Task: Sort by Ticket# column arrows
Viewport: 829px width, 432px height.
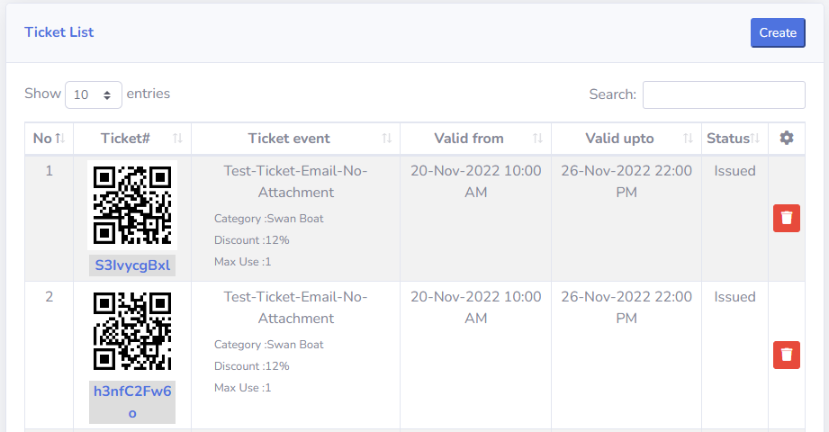Action: pos(177,139)
